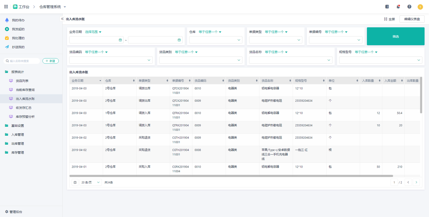Screen dimensions: 429x217
Task: Click the notification bell icon
Action: pyautogui.click(x=398, y=7)
